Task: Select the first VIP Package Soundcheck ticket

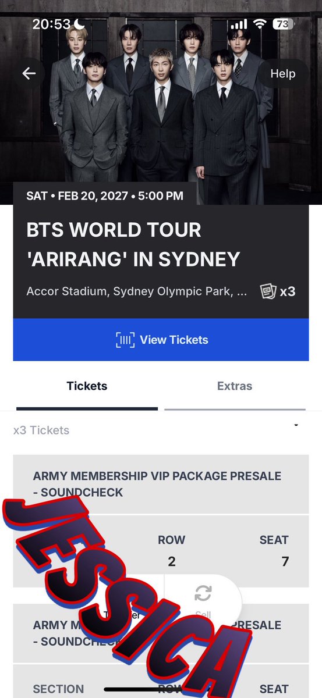Action: tap(161, 484)
